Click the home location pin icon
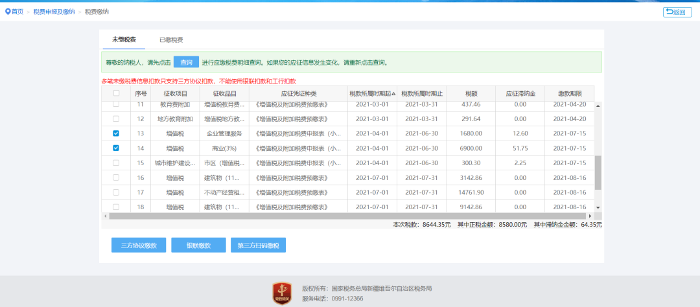 (8, 12)
